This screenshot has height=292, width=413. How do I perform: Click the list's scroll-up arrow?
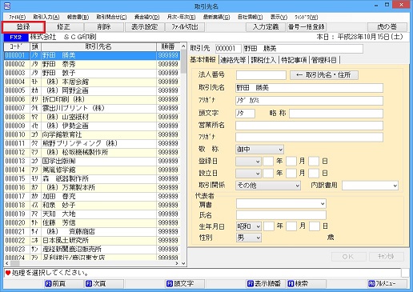click(x=183, y=46)
